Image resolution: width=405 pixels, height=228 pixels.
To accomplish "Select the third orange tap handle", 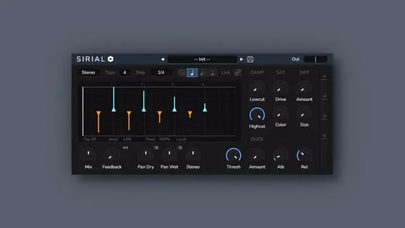I will (x=160, y=113).
